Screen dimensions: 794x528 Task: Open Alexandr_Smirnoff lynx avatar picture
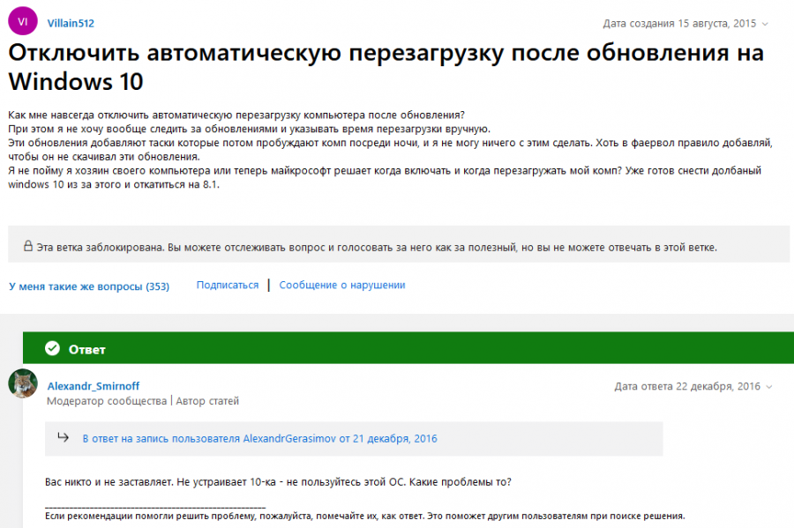coord(23,383)
